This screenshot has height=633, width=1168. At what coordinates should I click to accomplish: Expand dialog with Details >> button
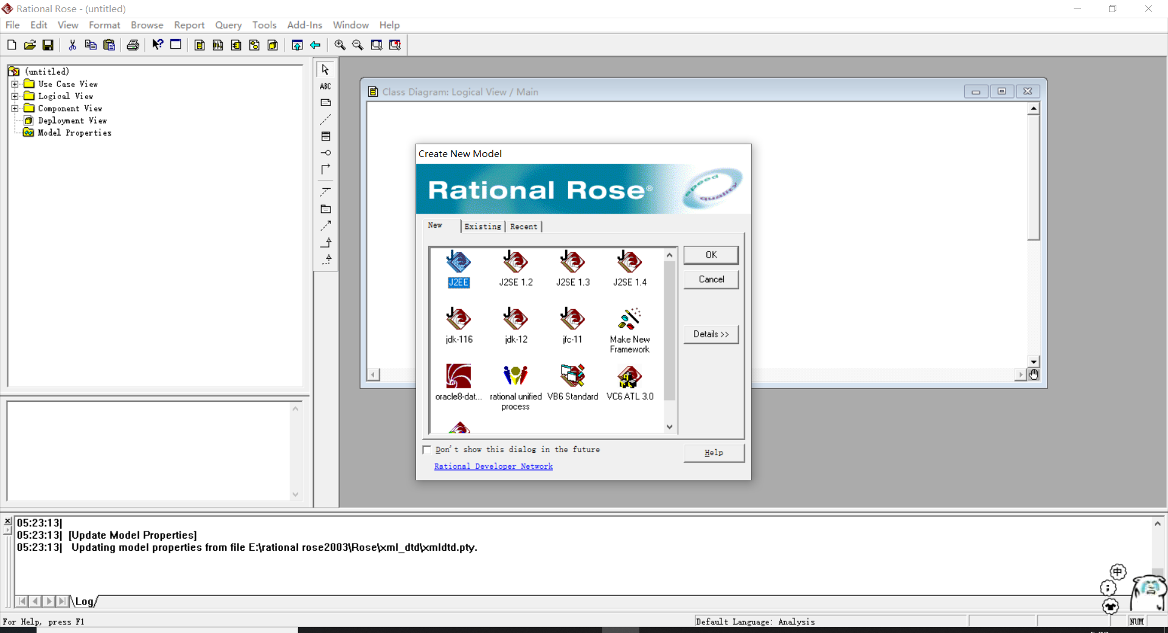click(x=711, y=334)
